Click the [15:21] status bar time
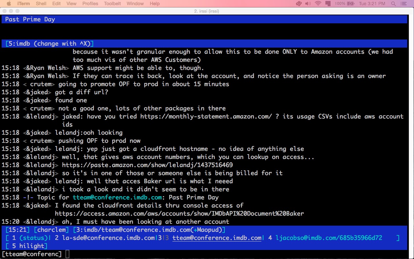 [18, 230]
